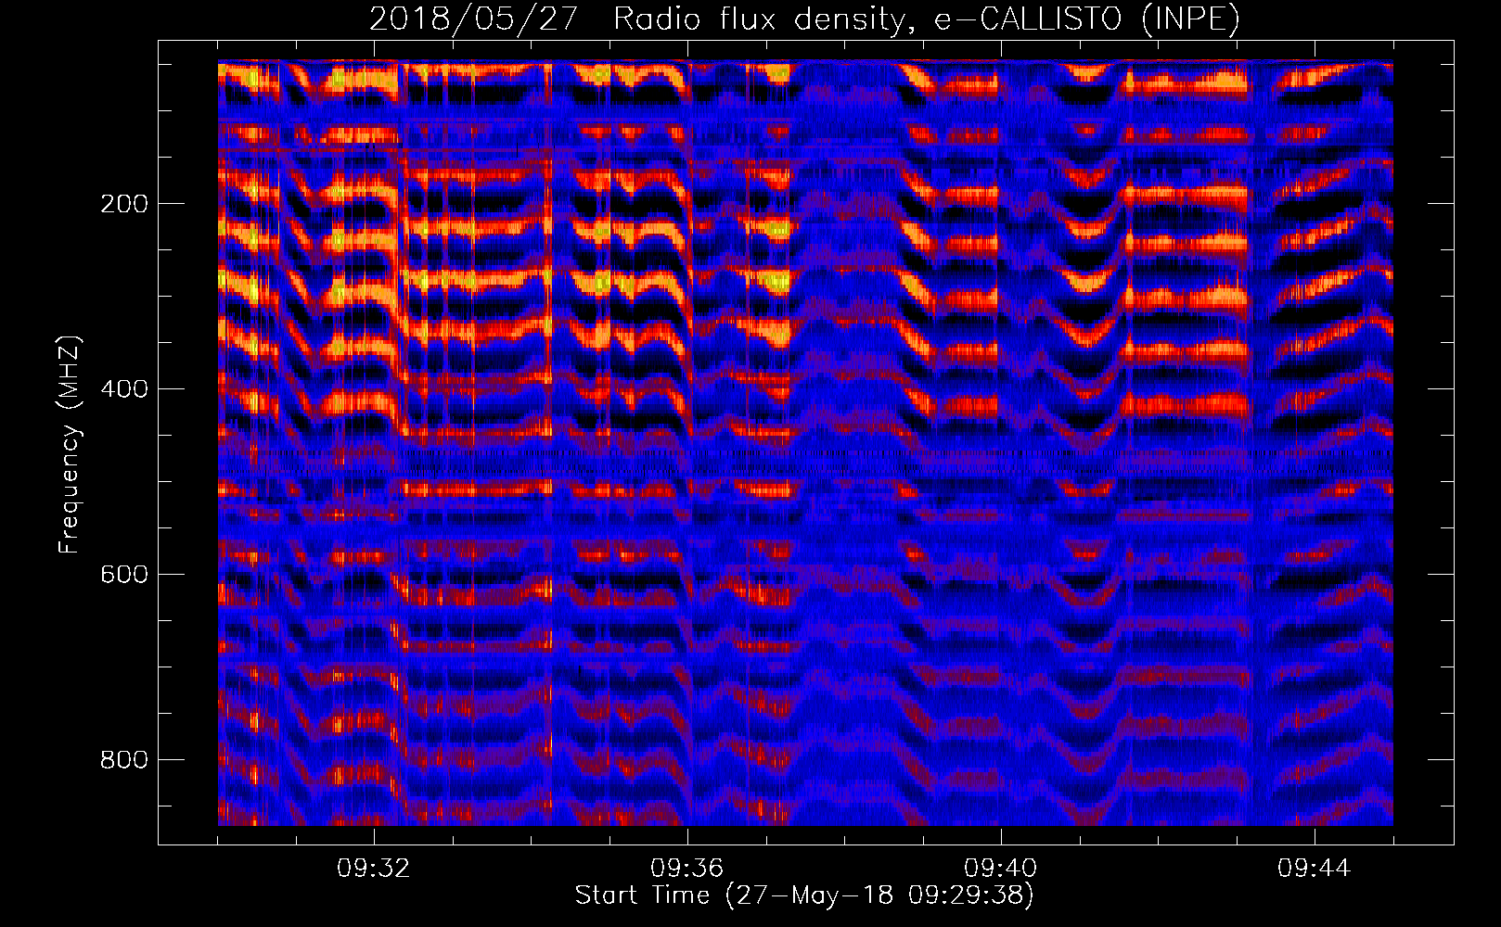
Task: Click the 800 frequency tick label
Action: (x=123, y=760)
